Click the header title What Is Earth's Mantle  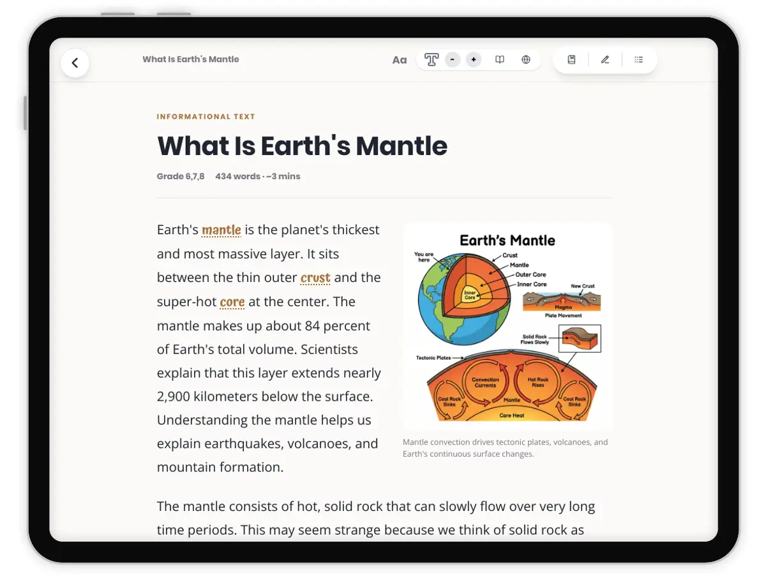coord(191,59)
